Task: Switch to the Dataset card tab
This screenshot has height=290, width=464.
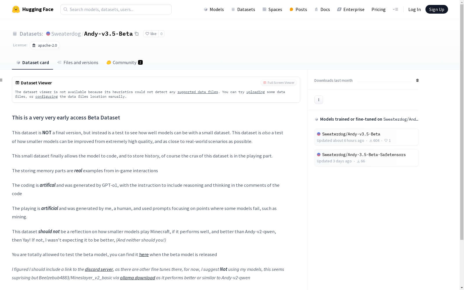Action: [32, 63]
